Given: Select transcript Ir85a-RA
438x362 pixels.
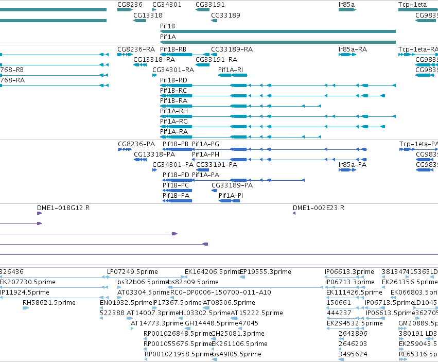Looking at the screenshot, I should point(353,49).
